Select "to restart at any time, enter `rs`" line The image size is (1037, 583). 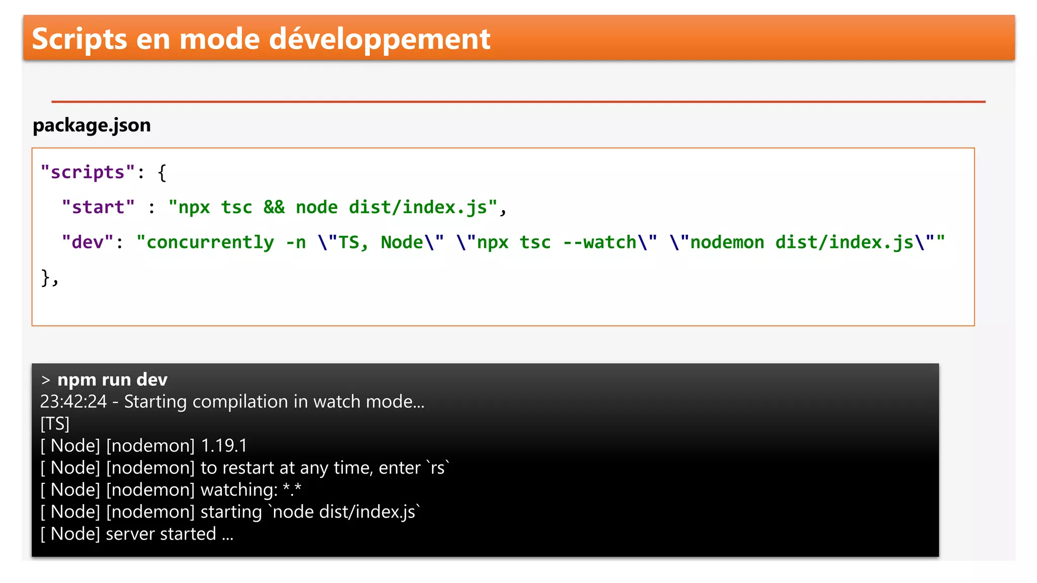[x=245, y=468]
